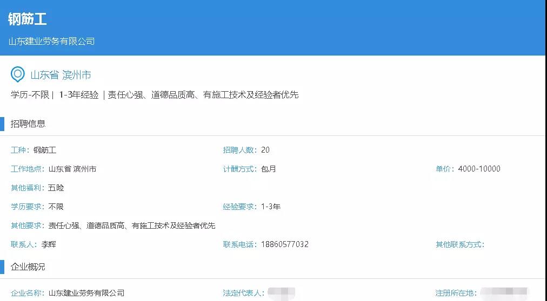Select the 招聘信息 section header
Image resolution: width=547 pixels, height=301 pixels.
[x=28, y=124]
